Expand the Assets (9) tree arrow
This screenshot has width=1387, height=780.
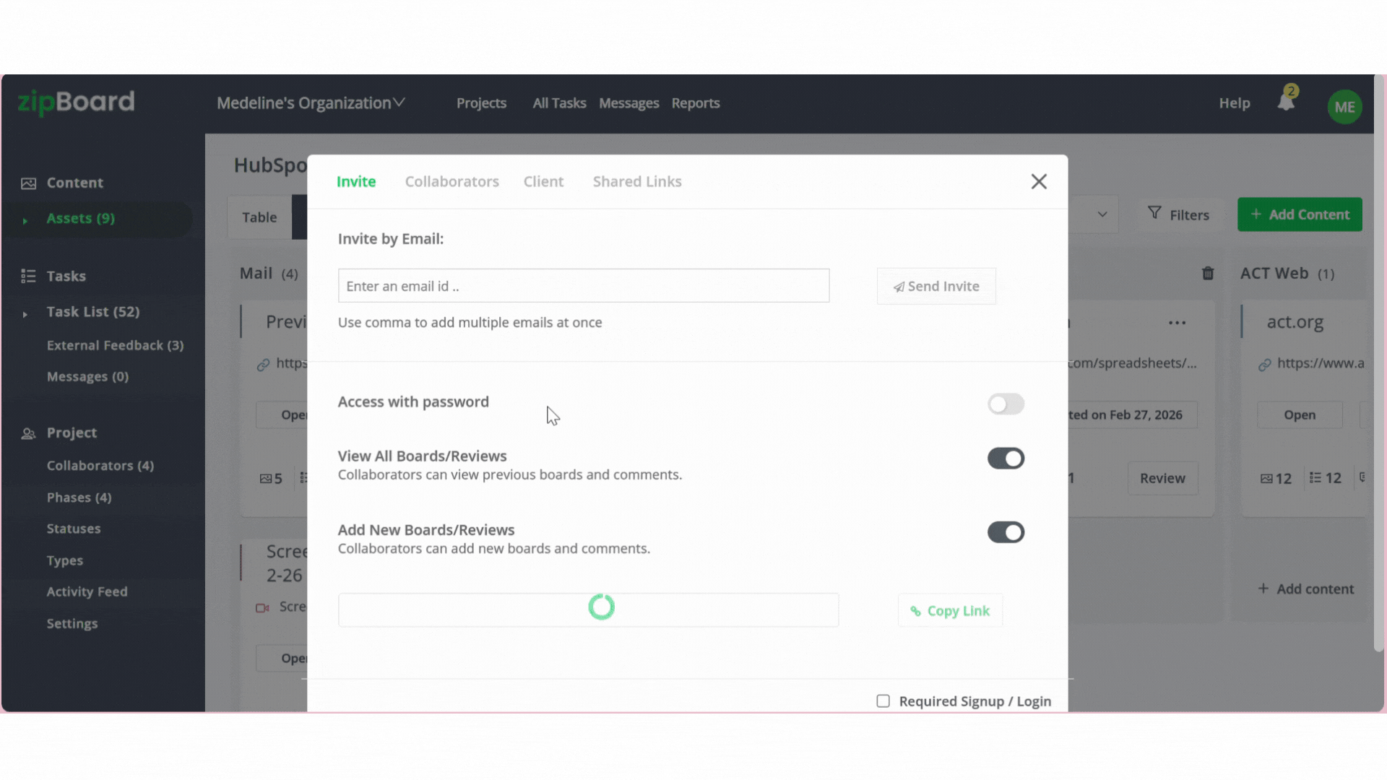(x=25, y=220)
